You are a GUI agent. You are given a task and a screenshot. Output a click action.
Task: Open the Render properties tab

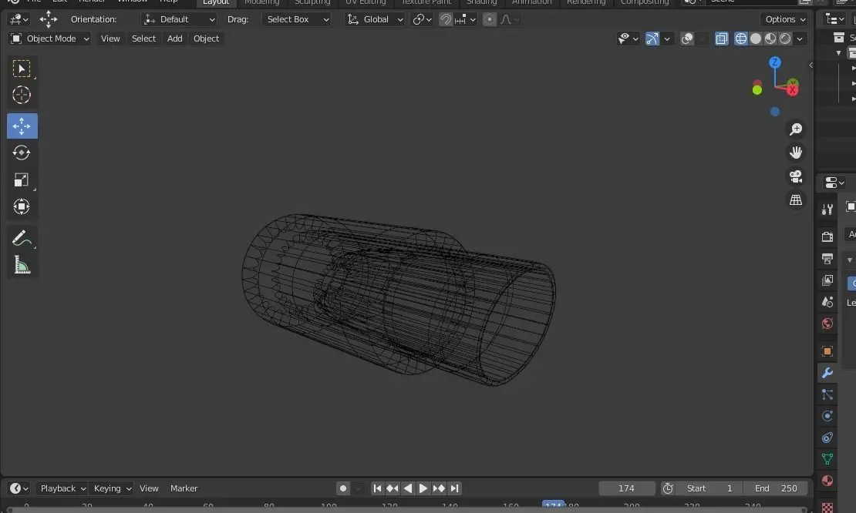click(x=827, y=236)
